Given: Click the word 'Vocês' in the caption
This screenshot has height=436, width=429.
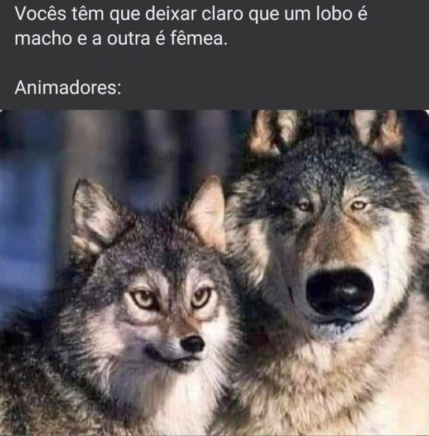Looking at the screenshot, I should coord(41,13).
